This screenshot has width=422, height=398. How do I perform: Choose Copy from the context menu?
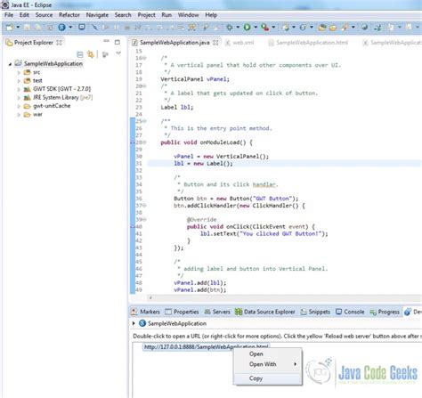tap(268, 378)
